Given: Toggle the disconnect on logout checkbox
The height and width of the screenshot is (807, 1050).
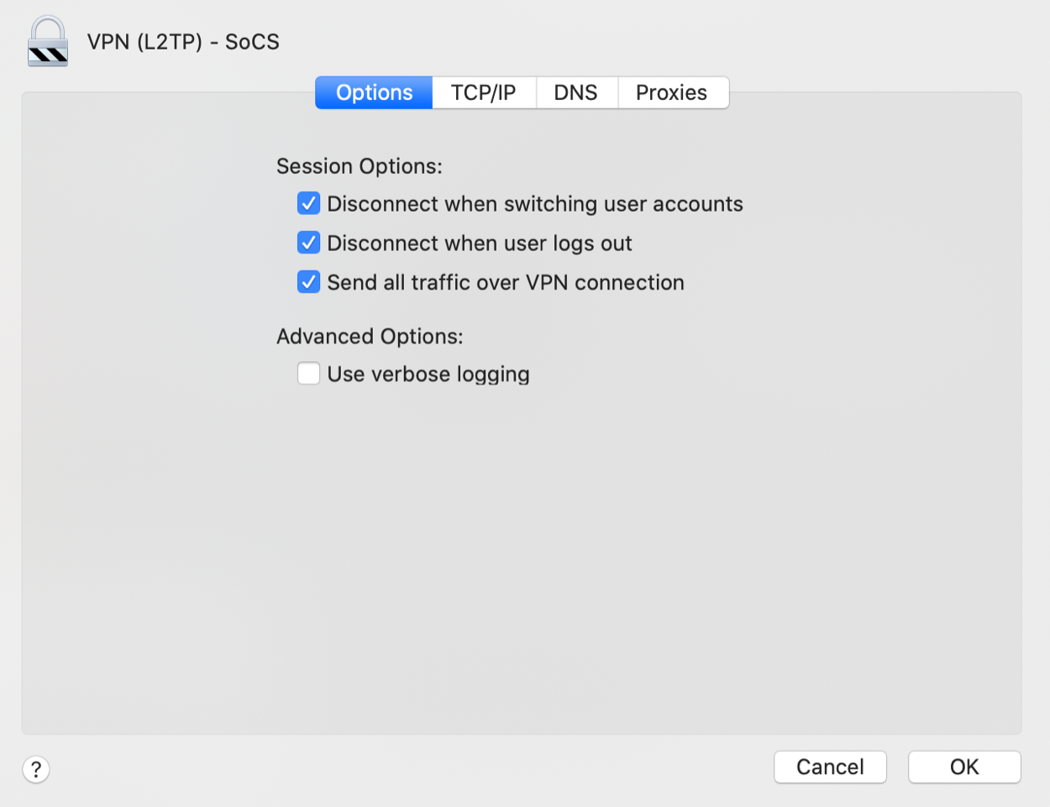Looking at the screenshot, I should [x=309, y=244].
